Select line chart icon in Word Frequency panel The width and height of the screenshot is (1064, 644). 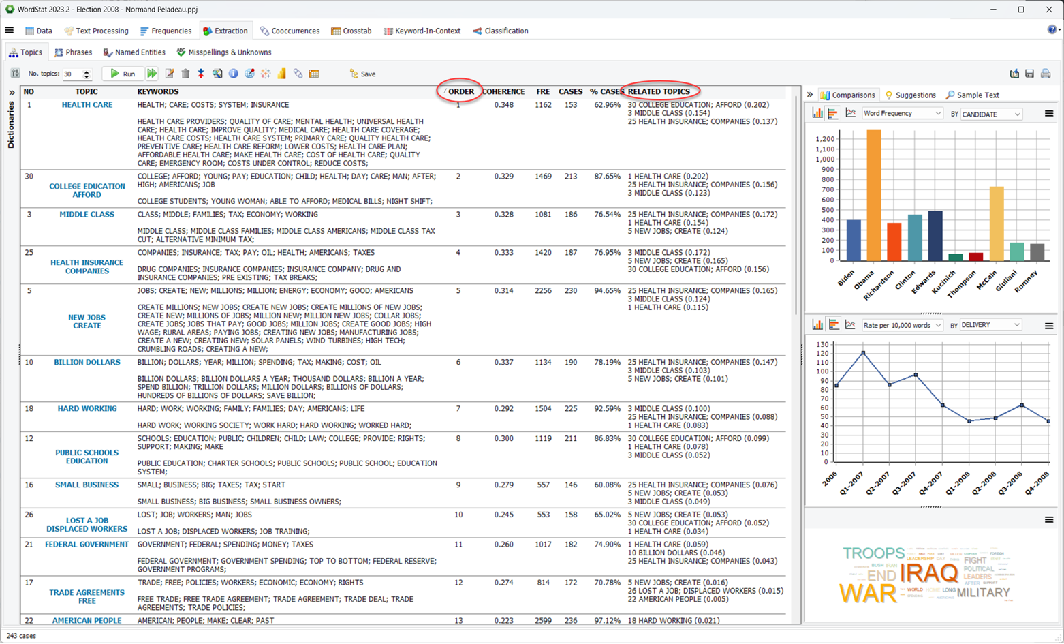pos(851,113)
